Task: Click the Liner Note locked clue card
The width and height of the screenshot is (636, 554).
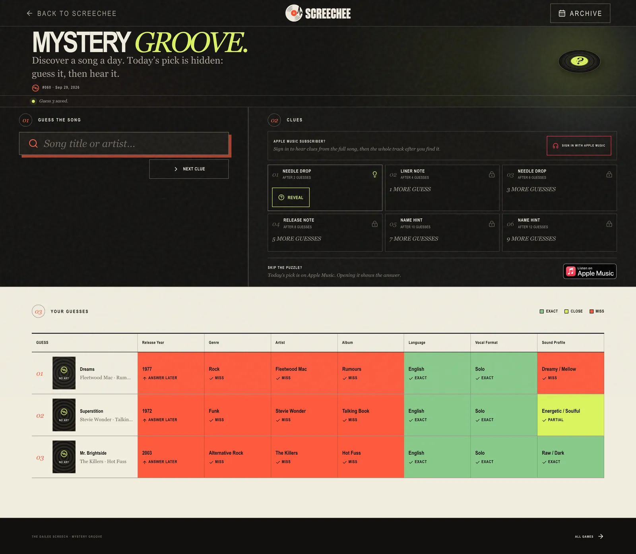Action: click(442, 188)
